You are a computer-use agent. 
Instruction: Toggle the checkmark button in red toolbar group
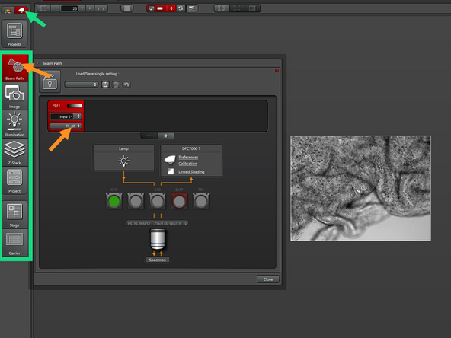click(152, 8)
